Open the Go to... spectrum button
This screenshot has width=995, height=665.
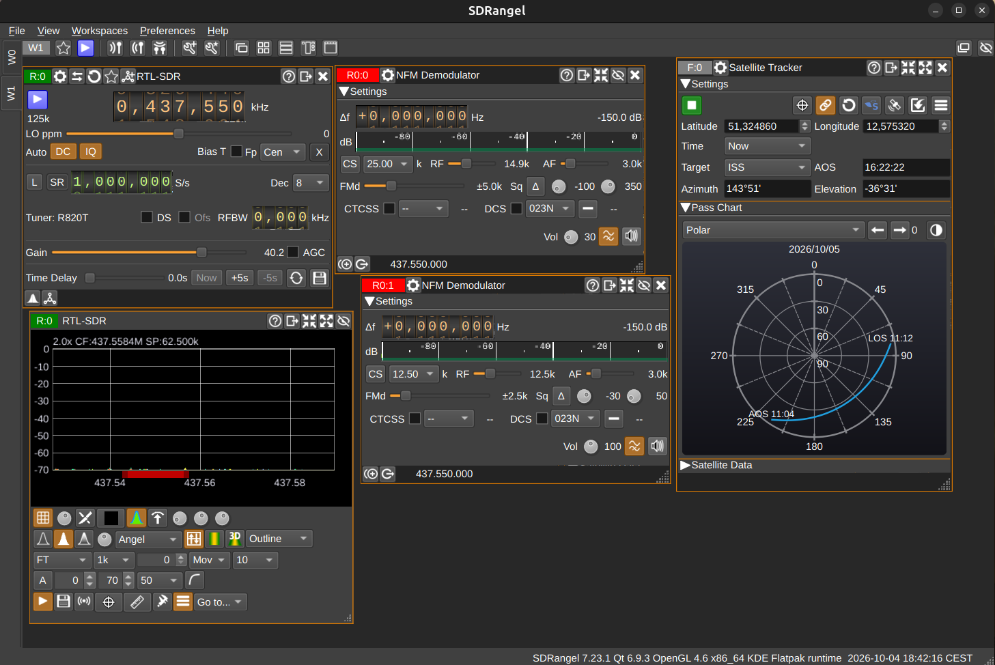pyautogui.click(x=219, y=602)
